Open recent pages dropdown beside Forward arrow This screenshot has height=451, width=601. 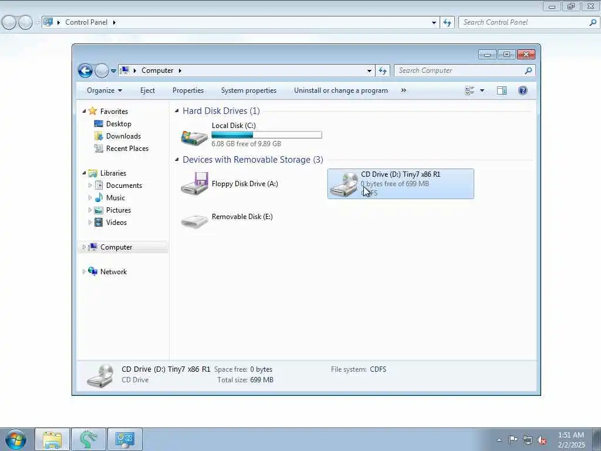pyautogui.click(x=113, y=71)
